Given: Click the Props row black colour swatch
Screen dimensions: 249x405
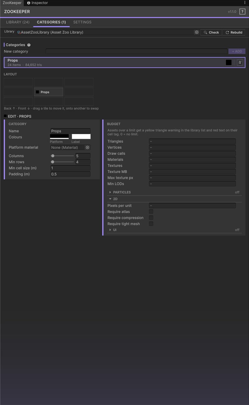Looking at the screenshot, I should pos(229,62).
